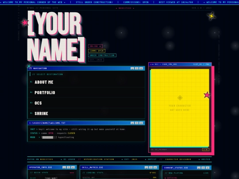Click the C:\USERS\[NAME]\WELCOME.TXT title

(x=47, y=123)
